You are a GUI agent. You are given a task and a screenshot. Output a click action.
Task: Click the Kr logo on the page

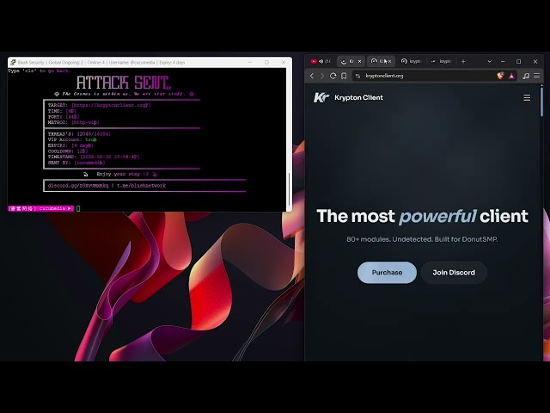pyautogui.click(x=321, y=97)
